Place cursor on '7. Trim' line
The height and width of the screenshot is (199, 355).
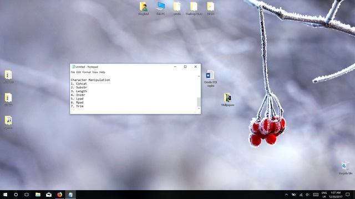77,106
